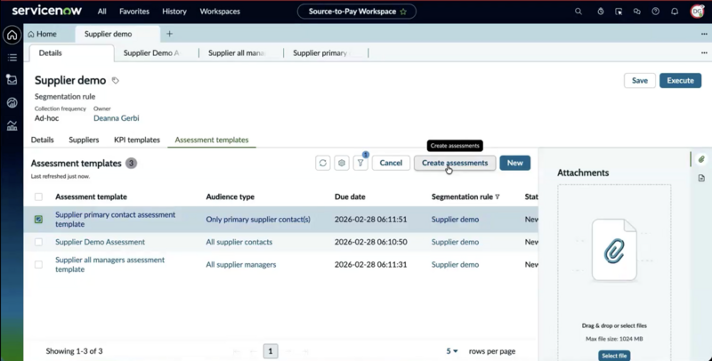Open notifications bell icon
712x361 pixels.
tap(675, 12)
